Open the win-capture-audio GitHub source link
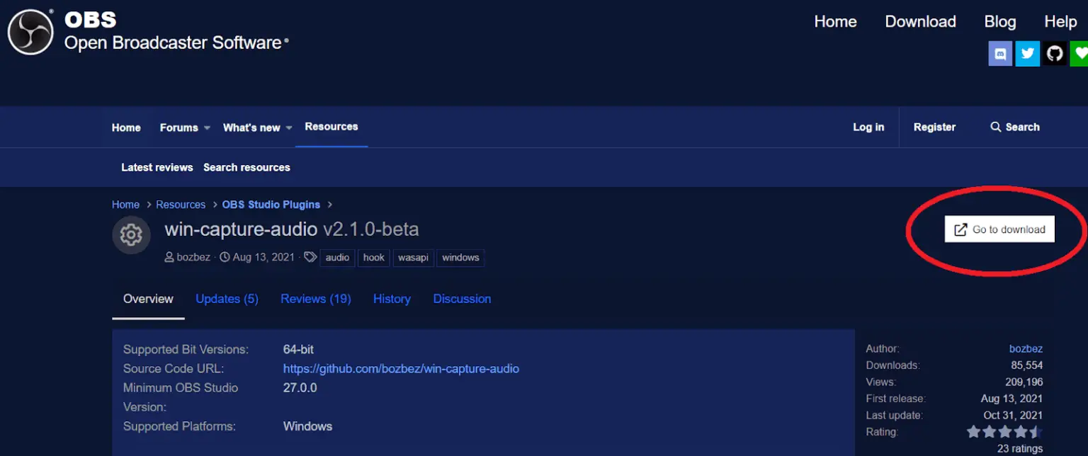The height and width of the screenshot is (456, 1088). click(401, 368)
